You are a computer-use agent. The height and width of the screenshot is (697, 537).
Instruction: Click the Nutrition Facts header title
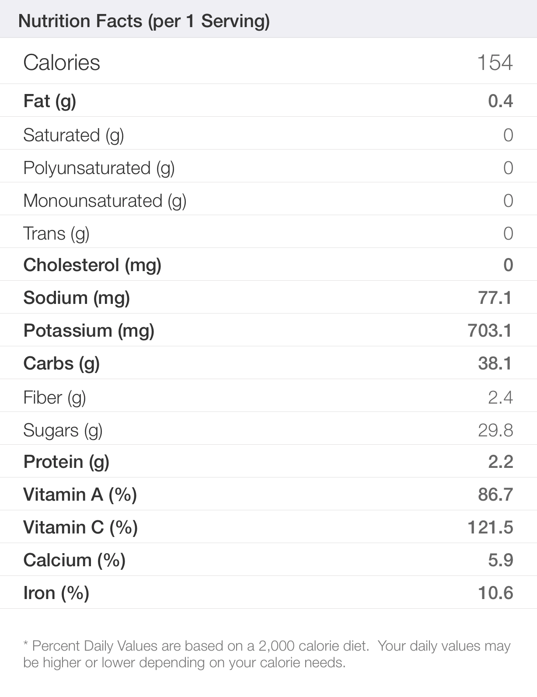pos(144,21)
